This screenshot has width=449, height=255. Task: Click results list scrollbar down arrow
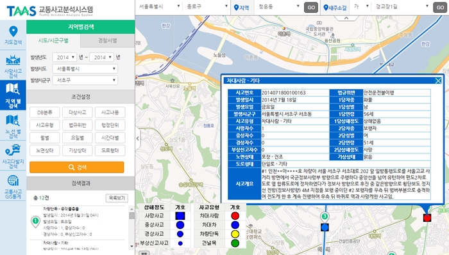tap(131, 246)
